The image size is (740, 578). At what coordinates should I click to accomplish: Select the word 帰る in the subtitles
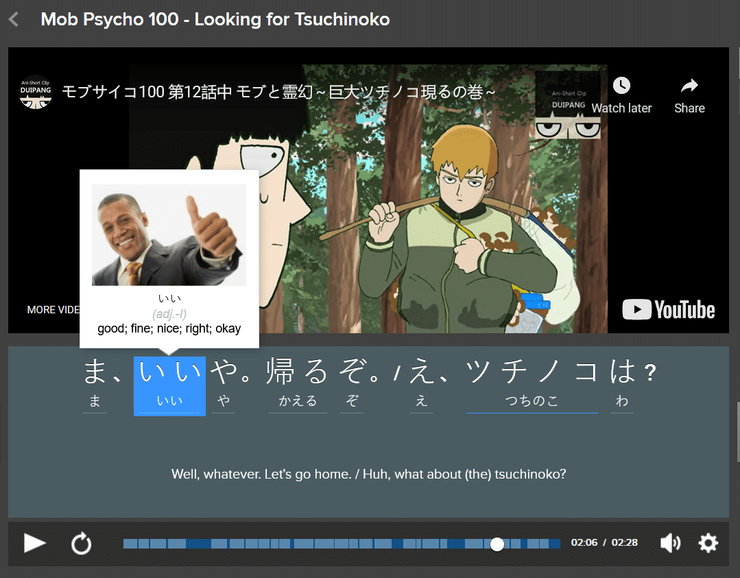click(298, 374)
